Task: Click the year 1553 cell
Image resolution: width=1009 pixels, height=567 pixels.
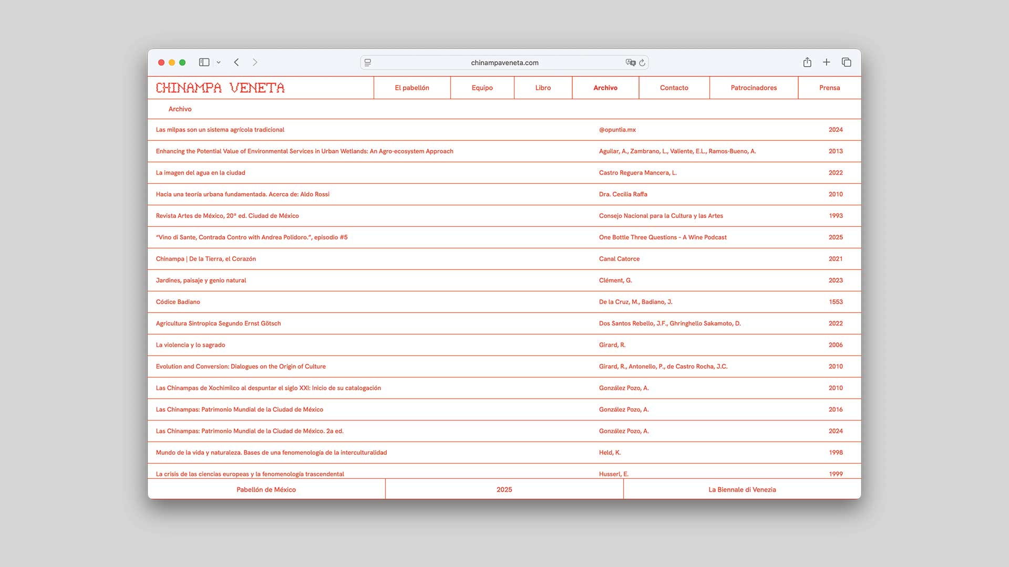Action: click(x=836, y=302)
